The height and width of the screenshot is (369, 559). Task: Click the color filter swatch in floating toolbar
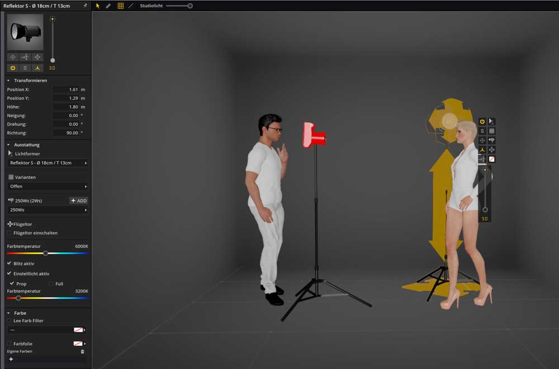[491, 159]
